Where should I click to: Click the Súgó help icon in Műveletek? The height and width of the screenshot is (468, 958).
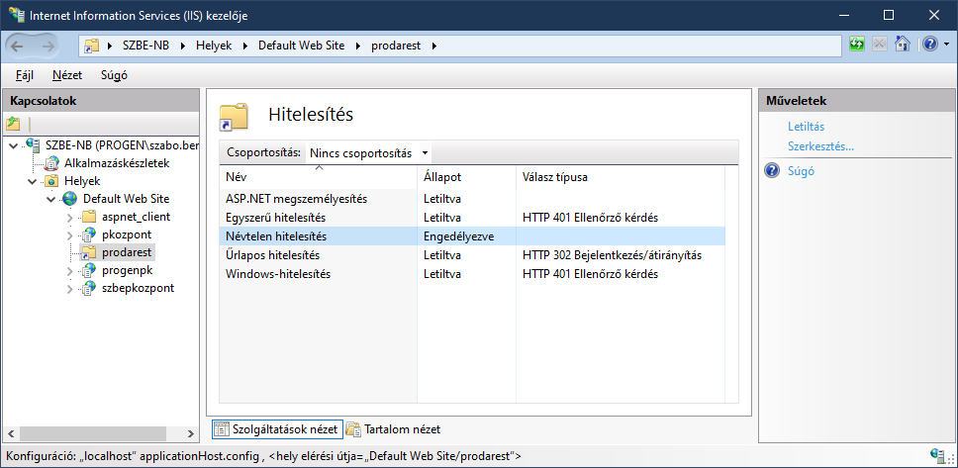click(772, 171)
